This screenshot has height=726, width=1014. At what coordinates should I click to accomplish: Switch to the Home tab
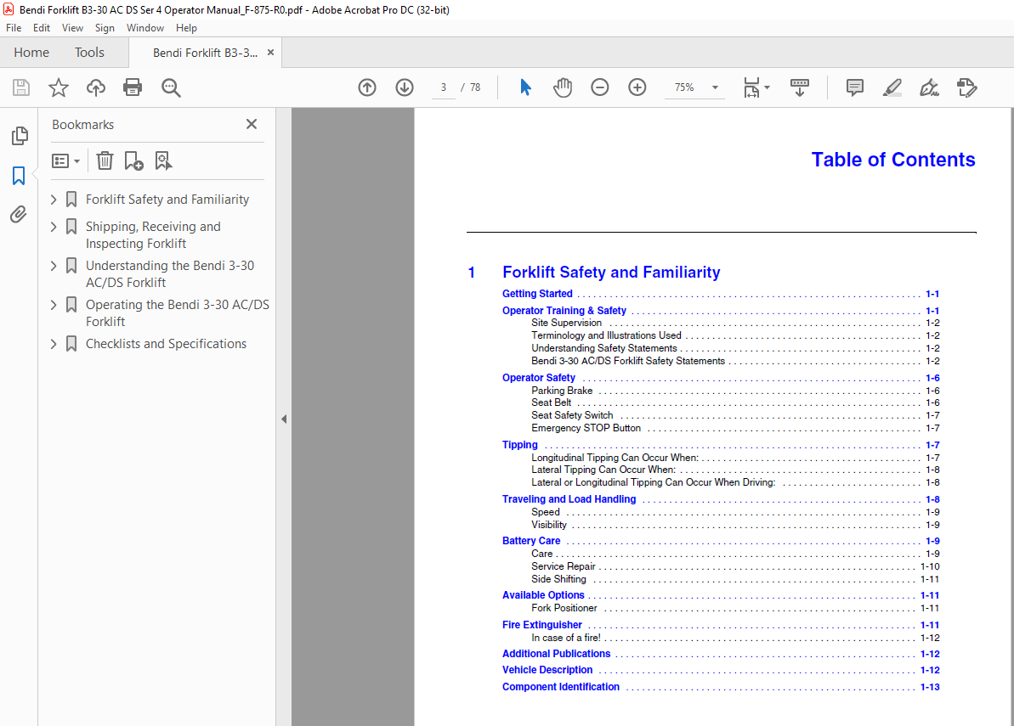pos(31,53)
